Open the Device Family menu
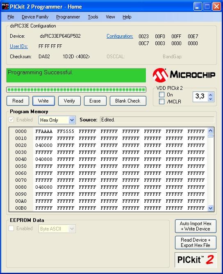The image size is (223, 274). tap(35, 17)
